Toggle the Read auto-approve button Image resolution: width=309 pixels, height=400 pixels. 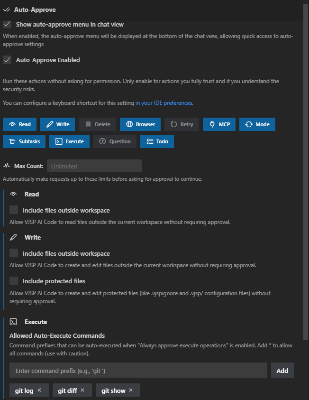[19, 124]
